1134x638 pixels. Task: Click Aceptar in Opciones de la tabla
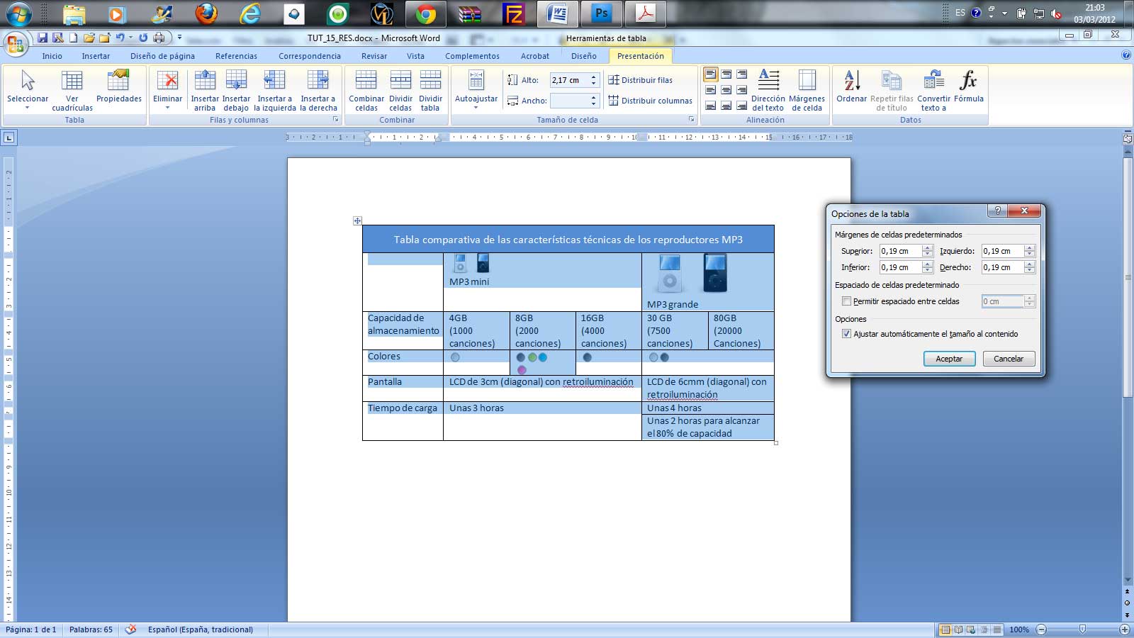[949, 359]
